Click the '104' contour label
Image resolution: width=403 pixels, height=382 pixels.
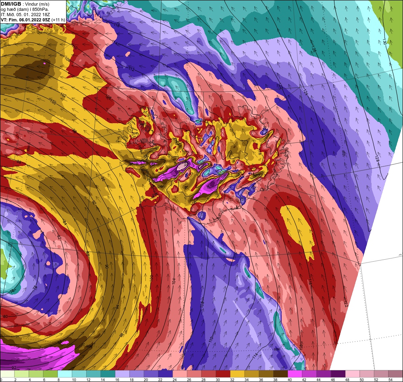tap(174, 281)
